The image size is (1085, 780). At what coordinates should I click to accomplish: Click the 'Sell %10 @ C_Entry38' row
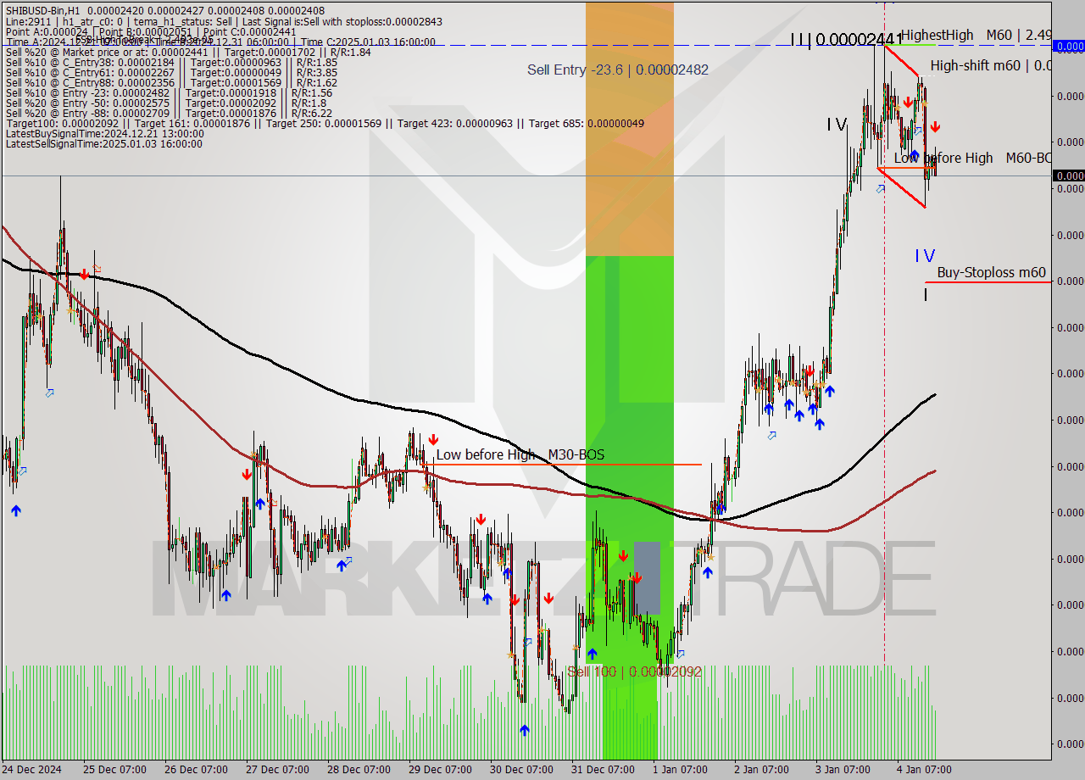tap(171, 62)
